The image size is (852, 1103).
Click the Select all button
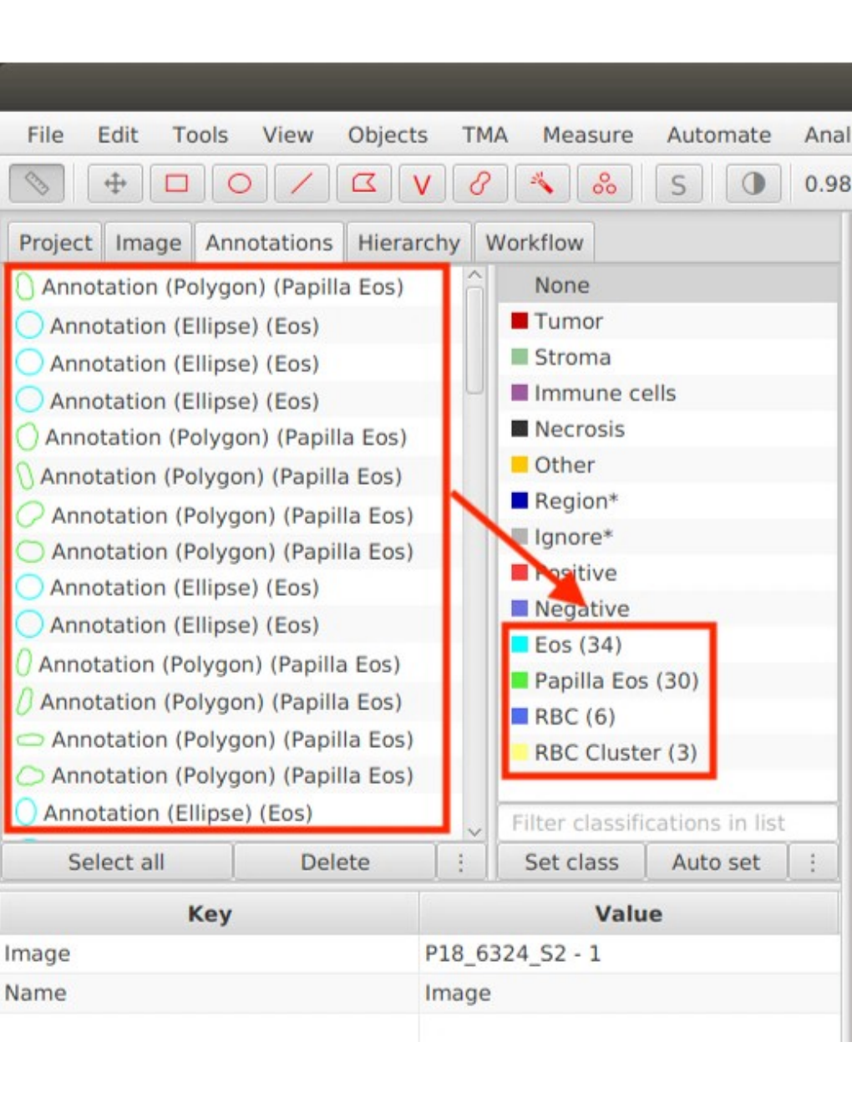tap(116, 862)
